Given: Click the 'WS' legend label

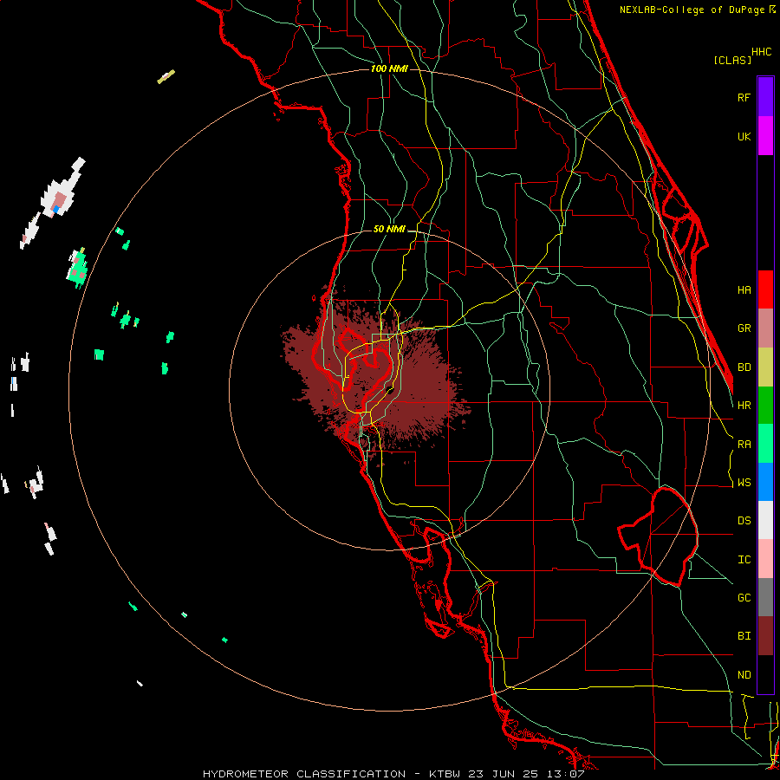Looking at the screenshot, I should point(744,483).
